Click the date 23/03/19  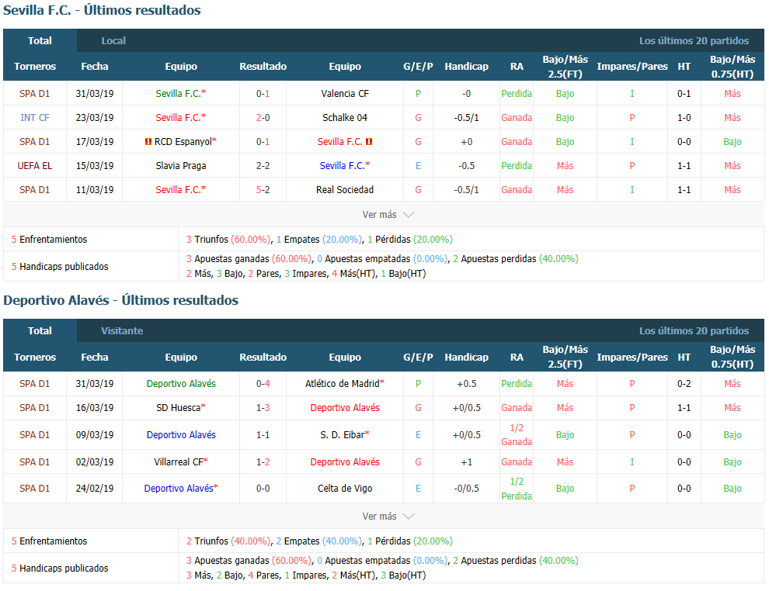point(95,118)
